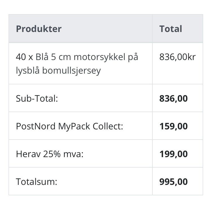This screenshot has height=201, width=208.
Task: Click the Produkter column header
Action: (39, 29)
